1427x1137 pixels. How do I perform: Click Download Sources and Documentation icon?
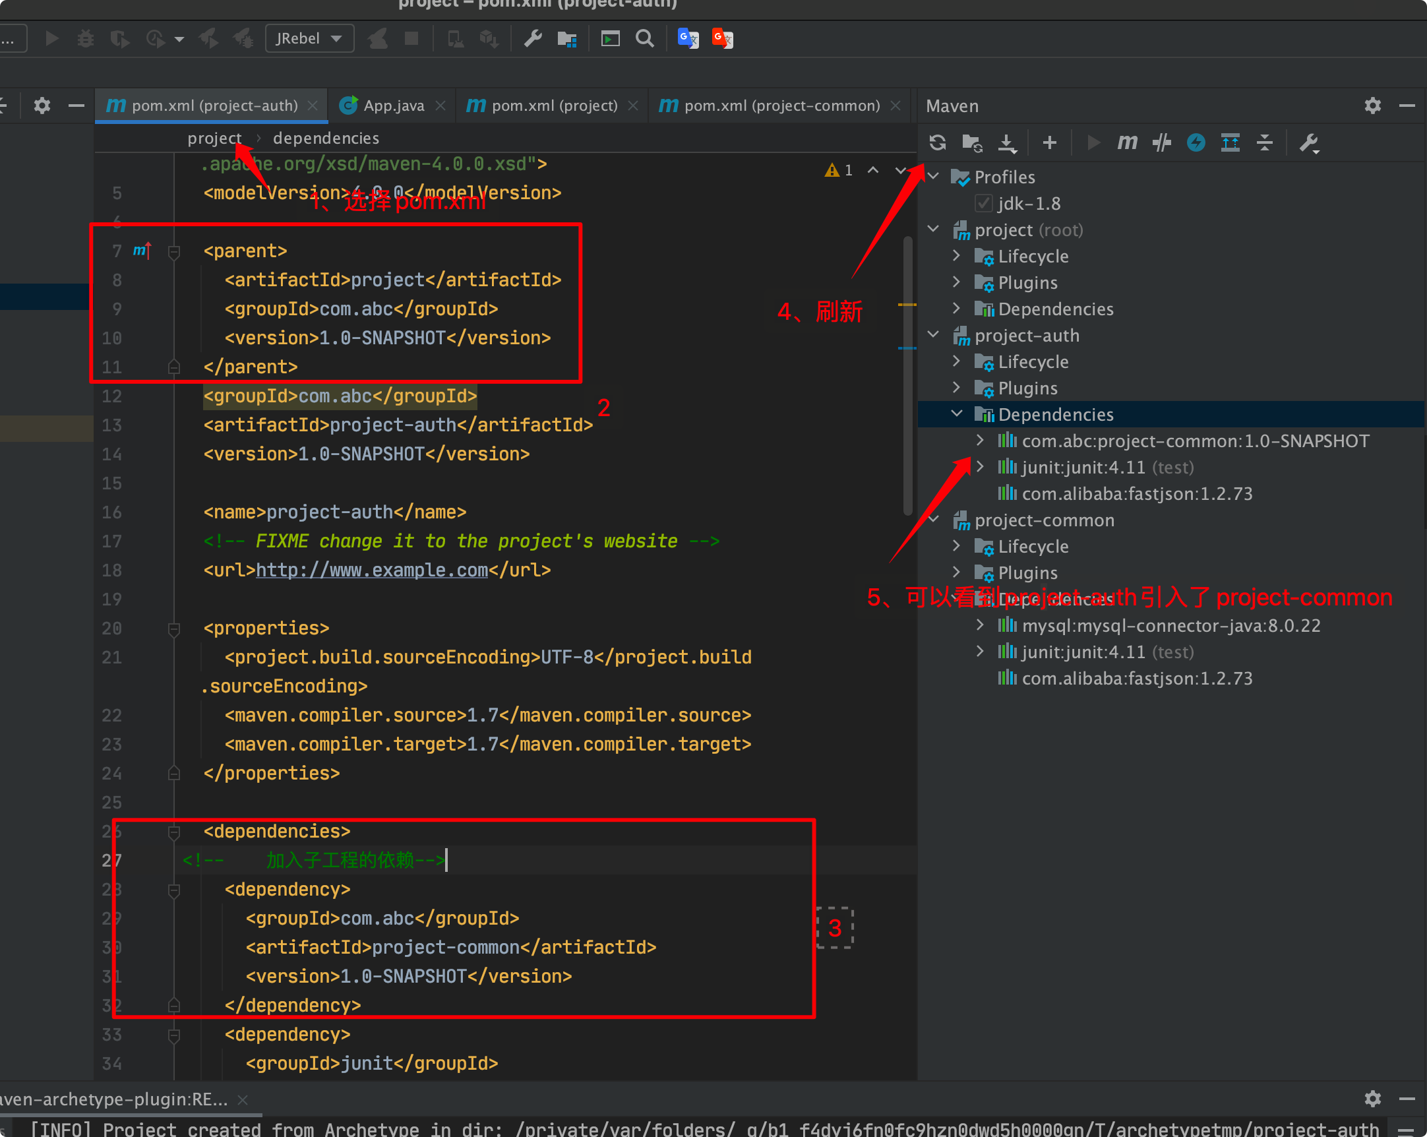[1007, 142]
